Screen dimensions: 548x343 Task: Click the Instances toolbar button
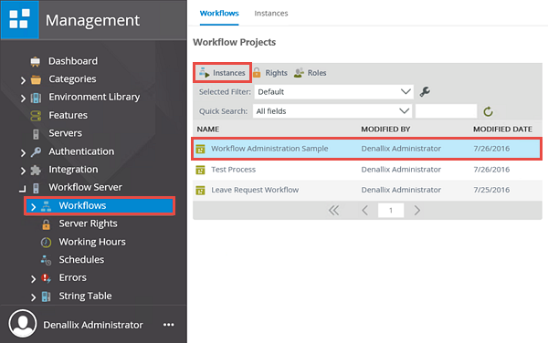pyautogui.click(x=222, y=73)
